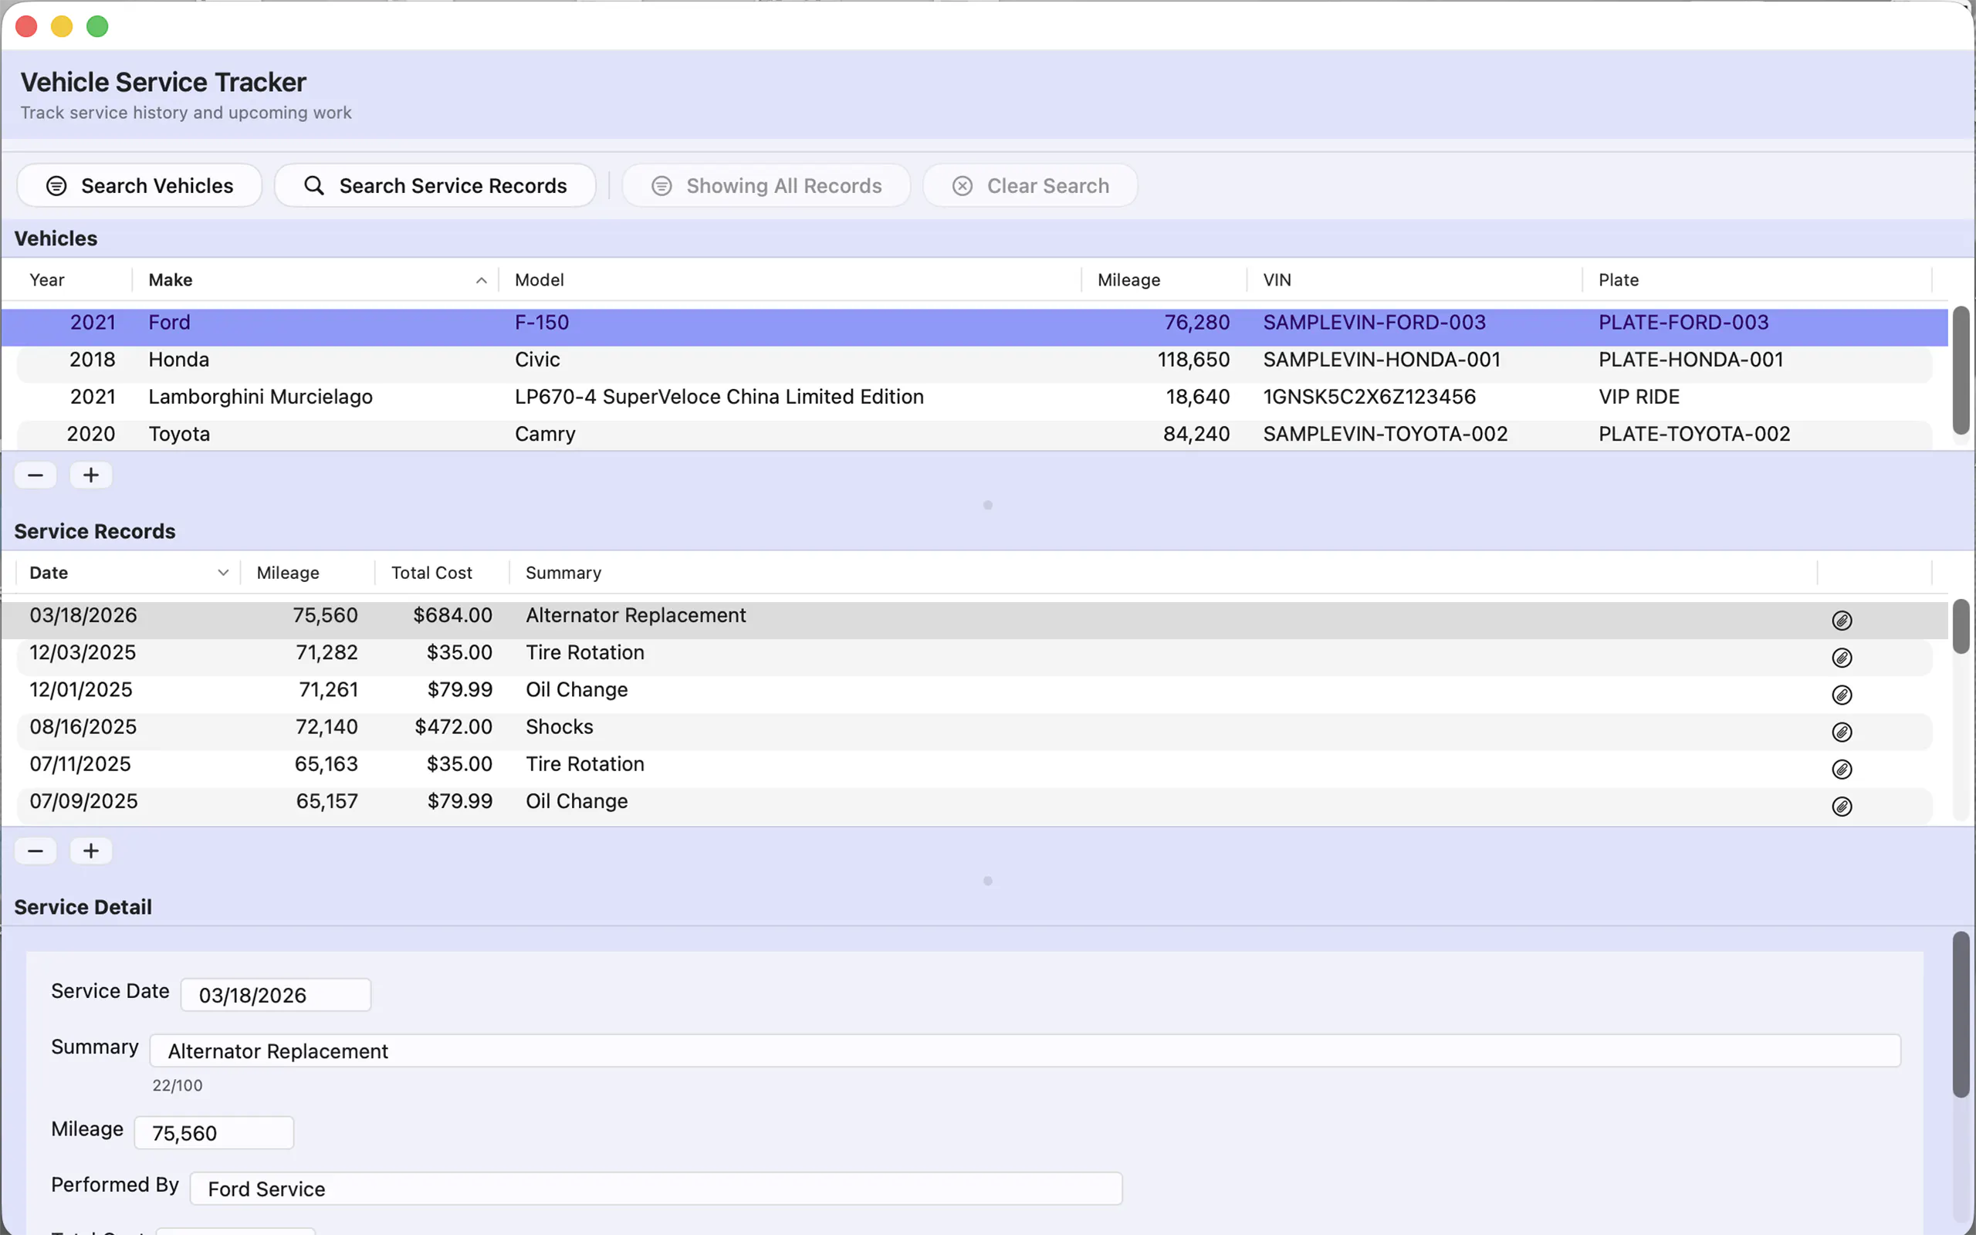Viewport: 1976px width, 1235px height.
Task: Click the Service Detail scrollbar
Action: (1961, 1014)
